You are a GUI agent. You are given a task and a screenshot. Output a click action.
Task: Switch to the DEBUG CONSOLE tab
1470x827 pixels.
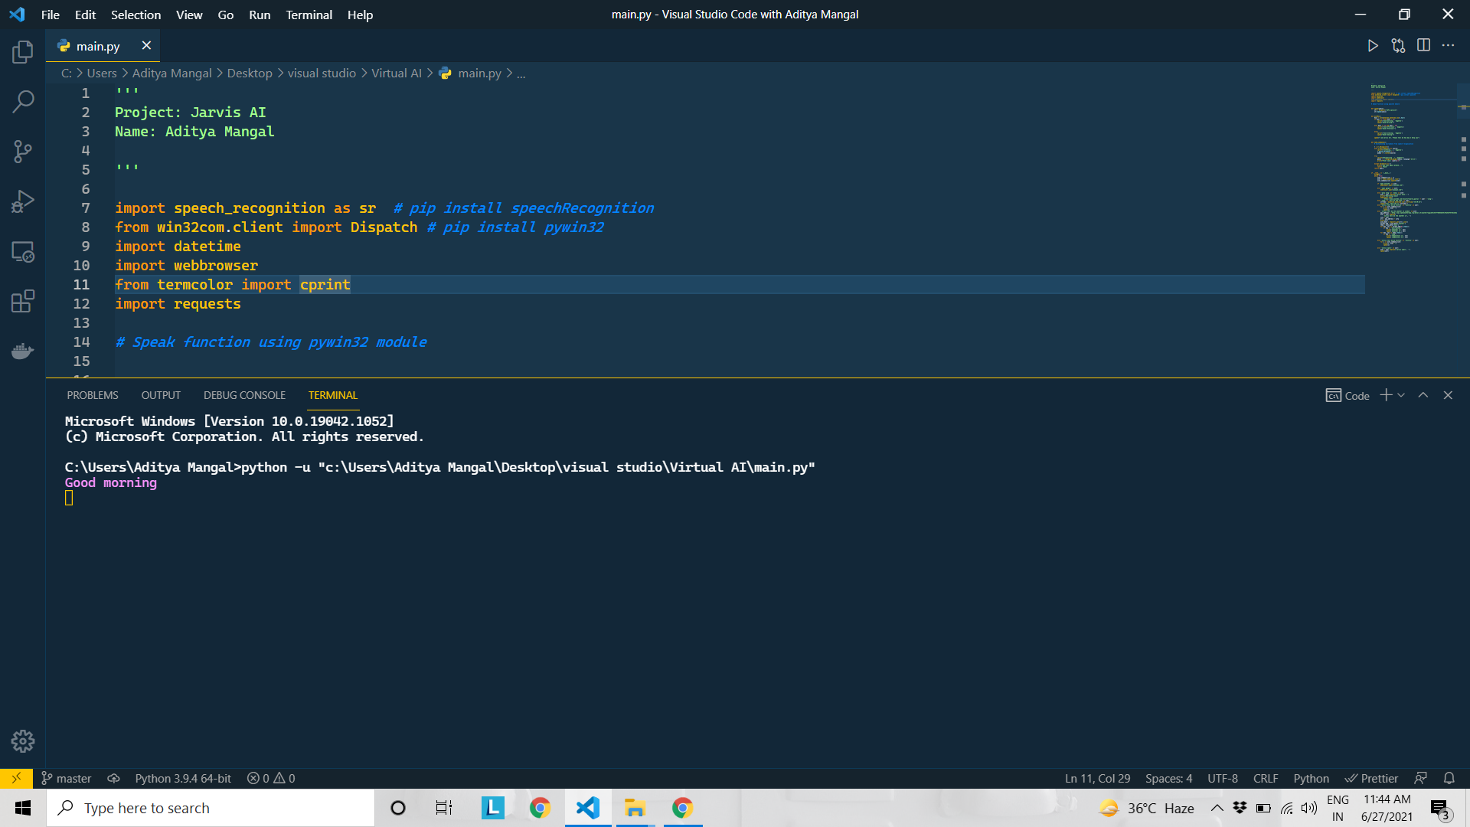[244, 395]
